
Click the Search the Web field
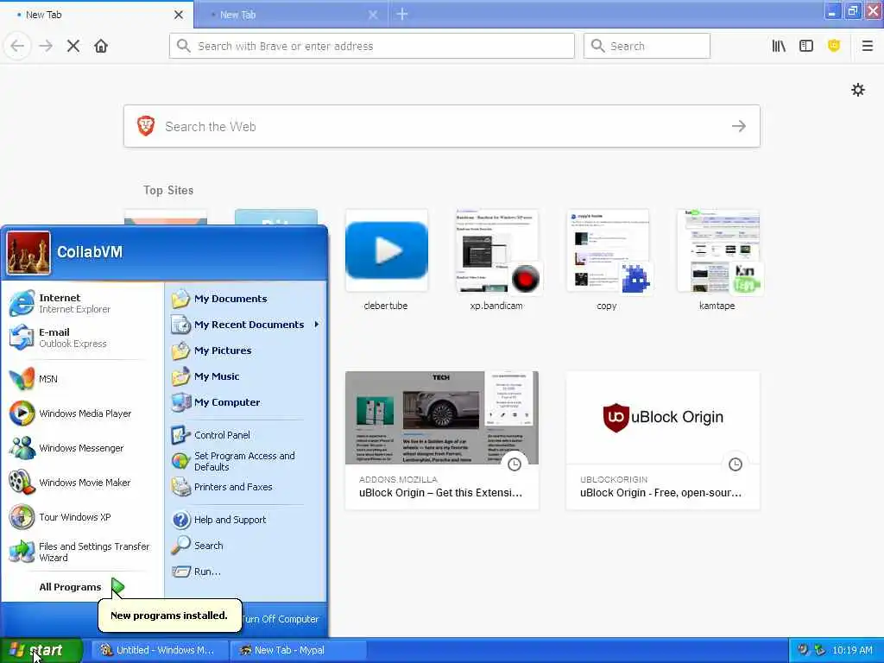click(x=442, y=126)
